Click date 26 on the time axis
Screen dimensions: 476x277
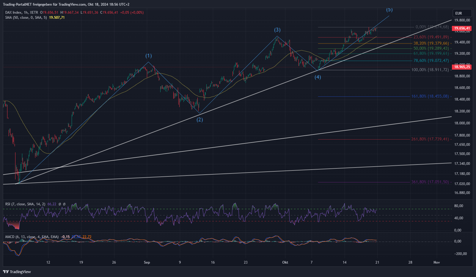point(114,262)
